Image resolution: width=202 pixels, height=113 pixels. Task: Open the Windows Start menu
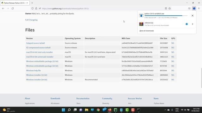coord(63,110)
